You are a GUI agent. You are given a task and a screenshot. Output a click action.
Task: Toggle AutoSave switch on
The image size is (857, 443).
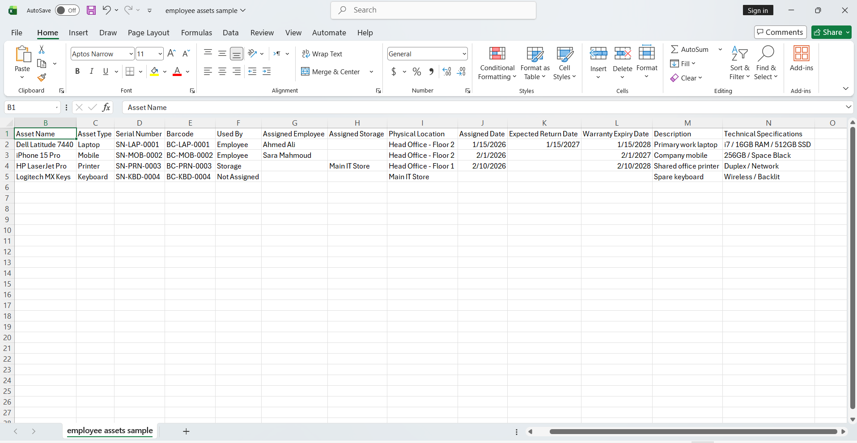click(67, 10)
